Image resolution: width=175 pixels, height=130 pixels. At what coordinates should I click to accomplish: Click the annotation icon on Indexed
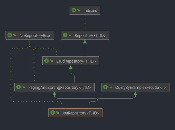tap(74, 10)
